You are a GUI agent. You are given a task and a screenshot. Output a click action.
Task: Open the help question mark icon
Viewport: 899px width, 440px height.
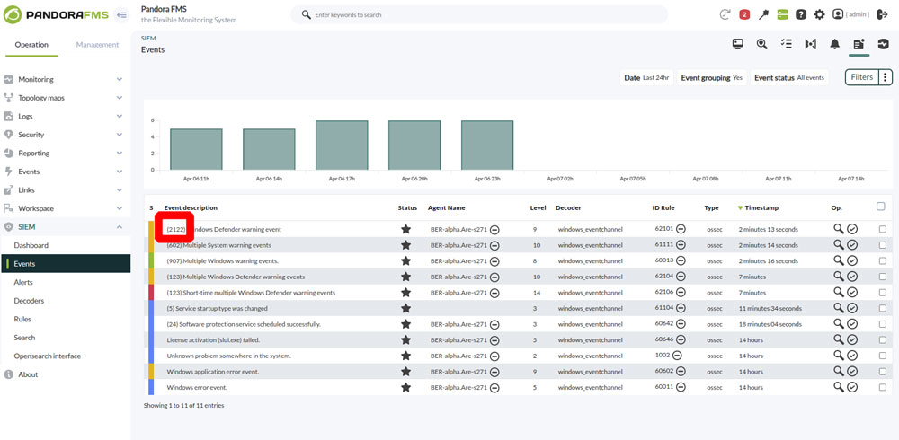click(801, 15)
